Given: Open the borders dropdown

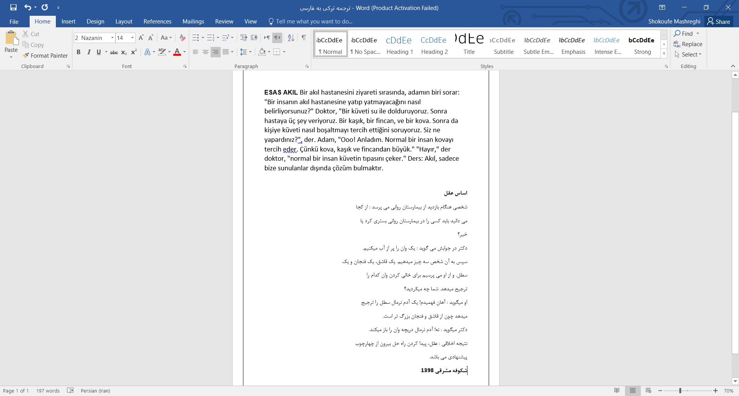Looking at the screenshot, I should pyautogui.click(x=284, y=52).
